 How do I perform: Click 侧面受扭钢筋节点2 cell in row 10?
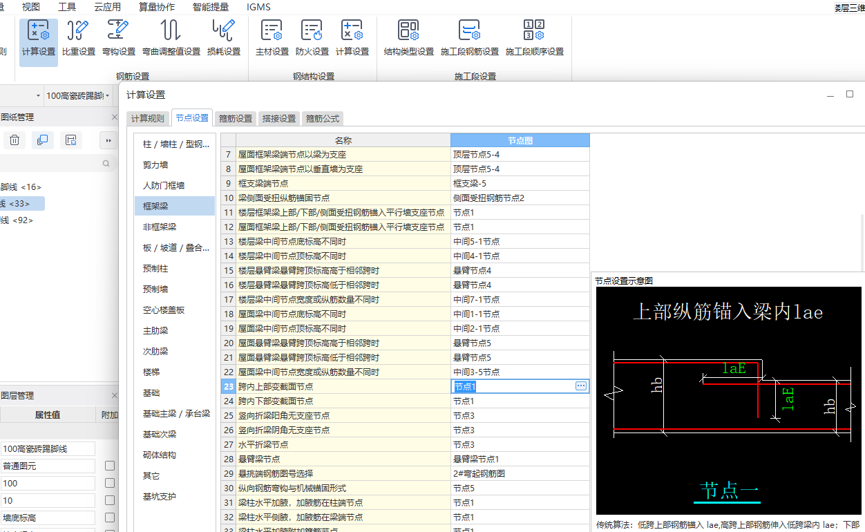(x=520, y=198)
